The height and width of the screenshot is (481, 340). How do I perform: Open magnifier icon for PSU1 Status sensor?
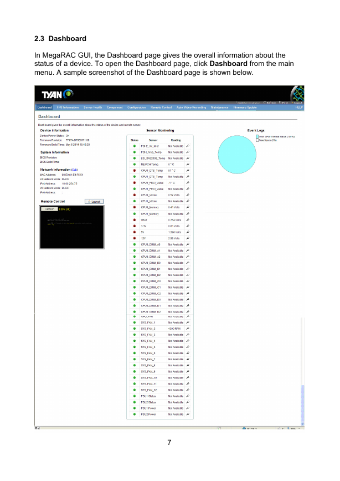[188, 396]
